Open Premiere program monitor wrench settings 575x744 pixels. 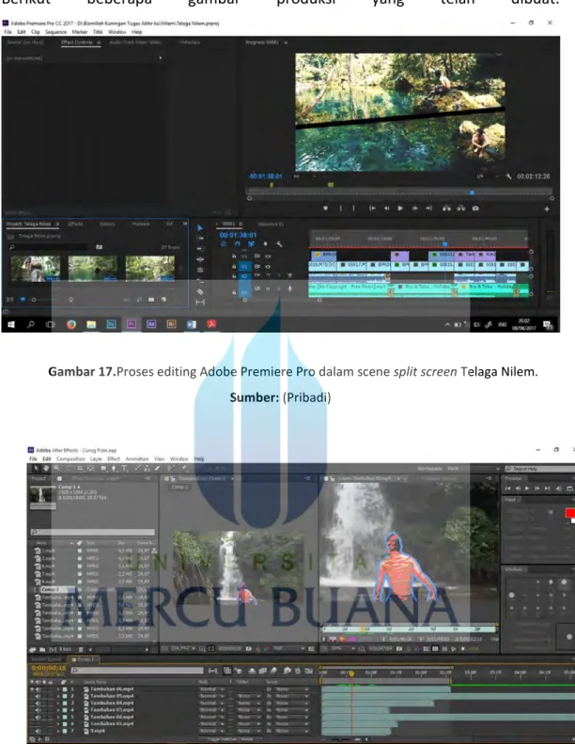[508, 176]
